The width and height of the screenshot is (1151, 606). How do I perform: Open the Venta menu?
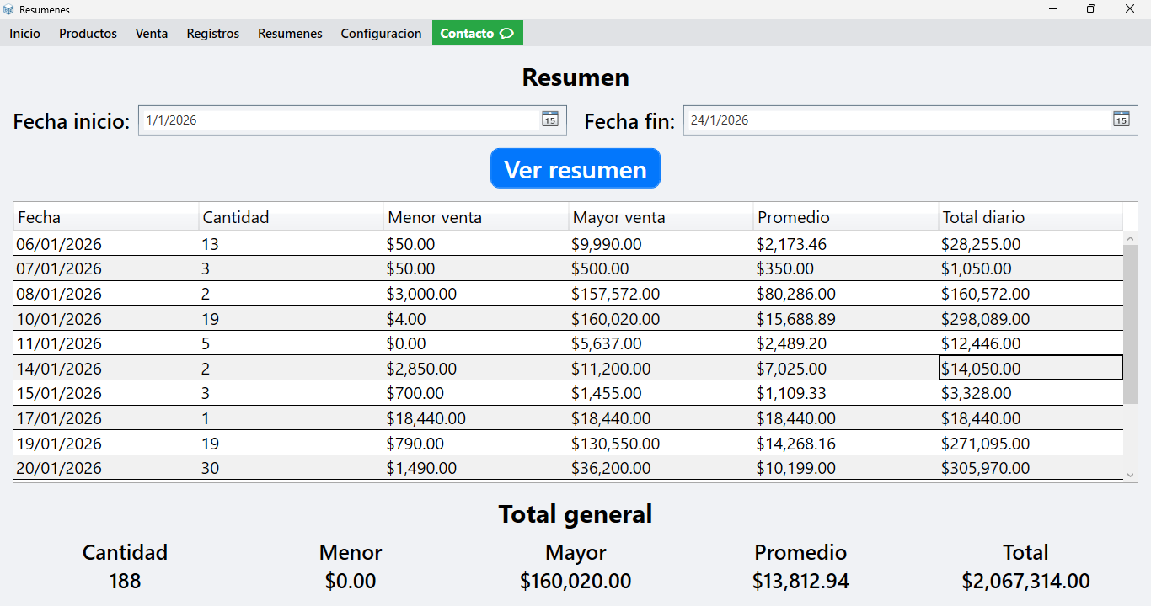(x=151, y=34)
